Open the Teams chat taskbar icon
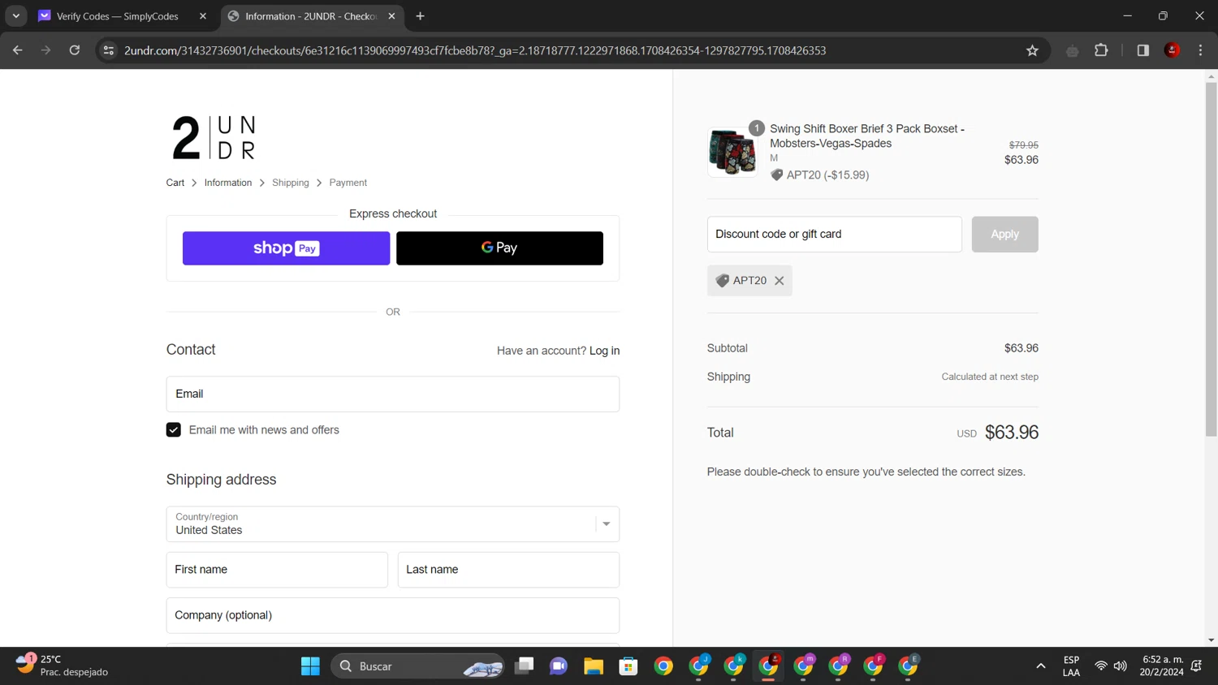This screenshot has width=1218, height=685. click(559, 666)
